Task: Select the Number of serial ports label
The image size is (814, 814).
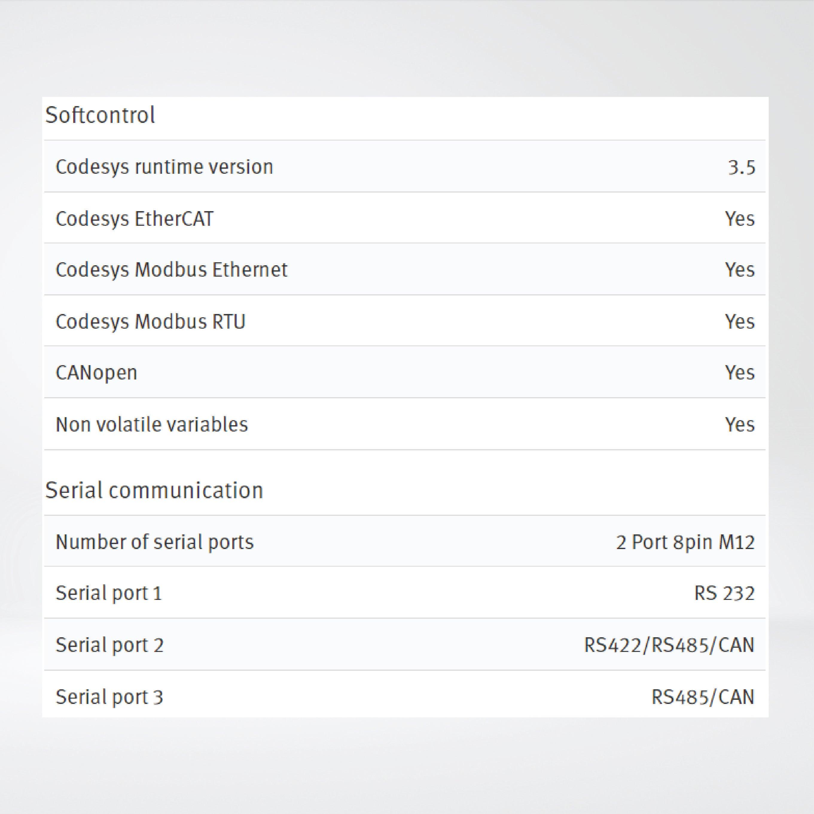Action: point(155,542)
